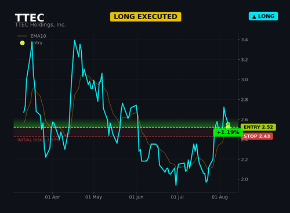Screen dimensions: 290x213
Task: Click the cyan LONG direction badge
Action: pyautogui.click(x=263, y=16)
